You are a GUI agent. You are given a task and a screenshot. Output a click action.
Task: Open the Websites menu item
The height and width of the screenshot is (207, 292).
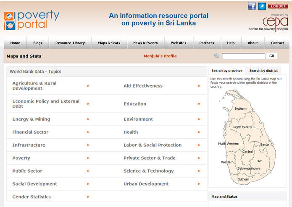click(179, 43)
